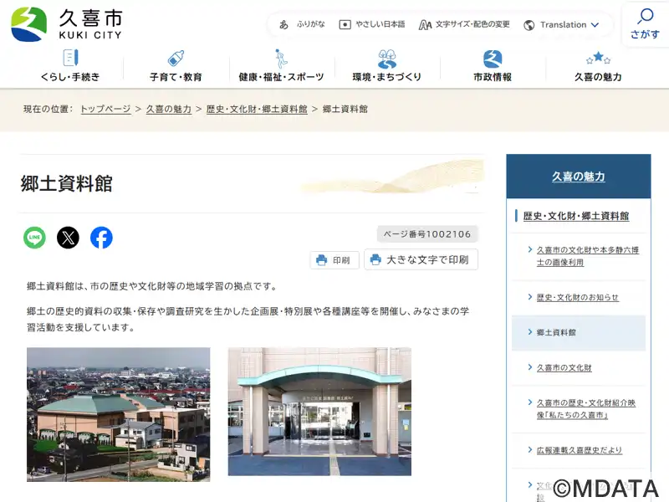
Task: Click printer icon in 大きな文字で印刷 button
Action: pyautogui.click(x=375, y=259)
